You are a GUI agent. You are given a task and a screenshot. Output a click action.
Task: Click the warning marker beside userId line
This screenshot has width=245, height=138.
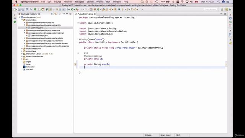click(75, 64)
